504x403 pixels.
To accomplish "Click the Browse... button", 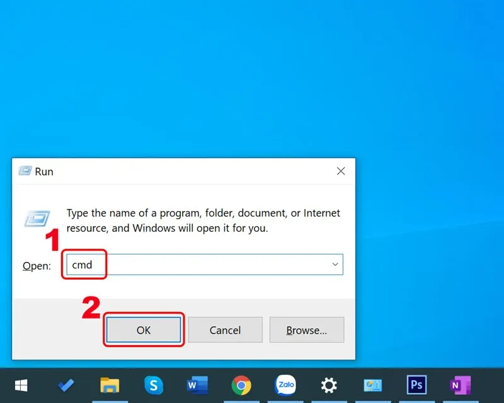I will click(307, 329).
